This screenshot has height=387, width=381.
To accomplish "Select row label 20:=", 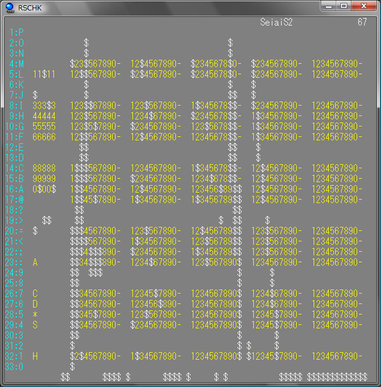I will point(15,231).
